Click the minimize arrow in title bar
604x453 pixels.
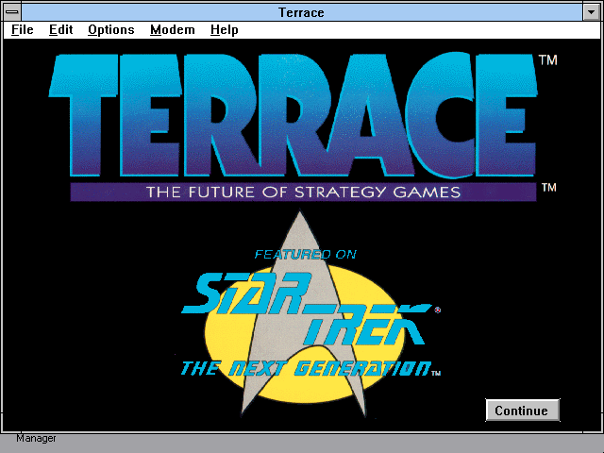(x=592, y=12)
